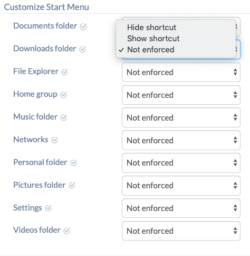Click the checkmark icon beside Videos folder
Viewport: 250px width, 256px height.
[66, 231]
